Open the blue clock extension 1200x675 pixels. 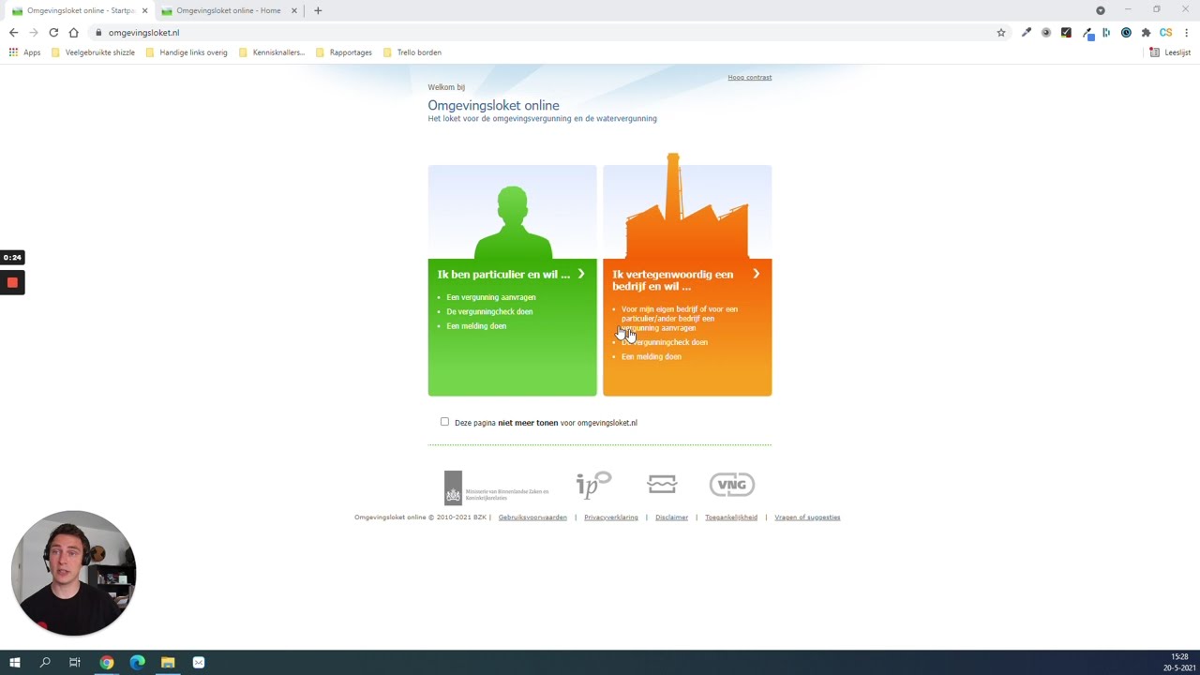(1126, 33)
